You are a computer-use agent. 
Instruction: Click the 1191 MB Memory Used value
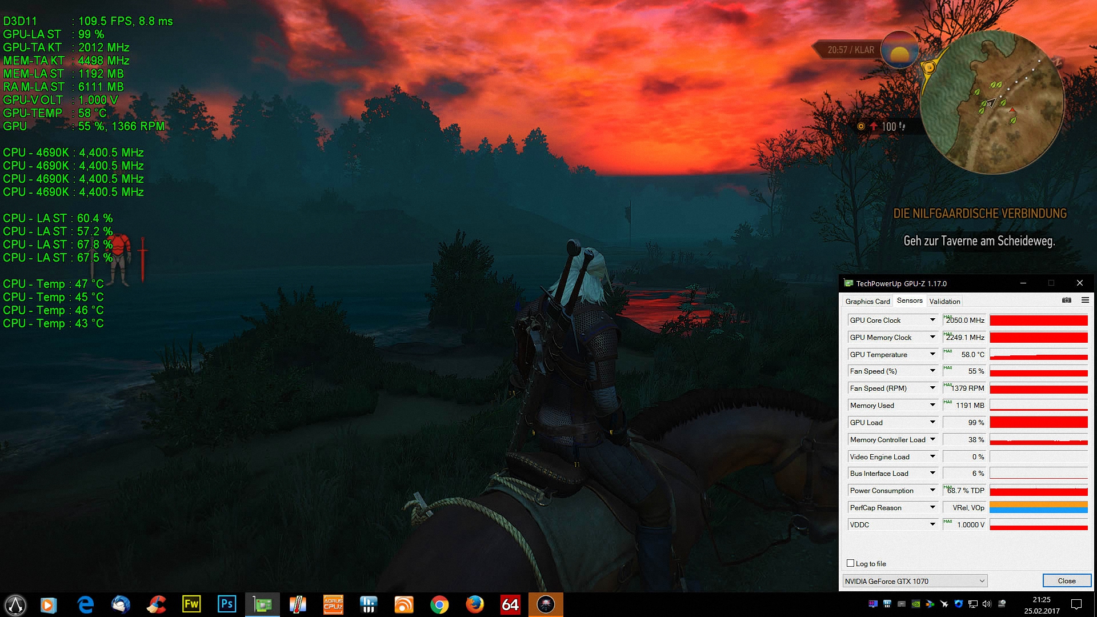964,406
